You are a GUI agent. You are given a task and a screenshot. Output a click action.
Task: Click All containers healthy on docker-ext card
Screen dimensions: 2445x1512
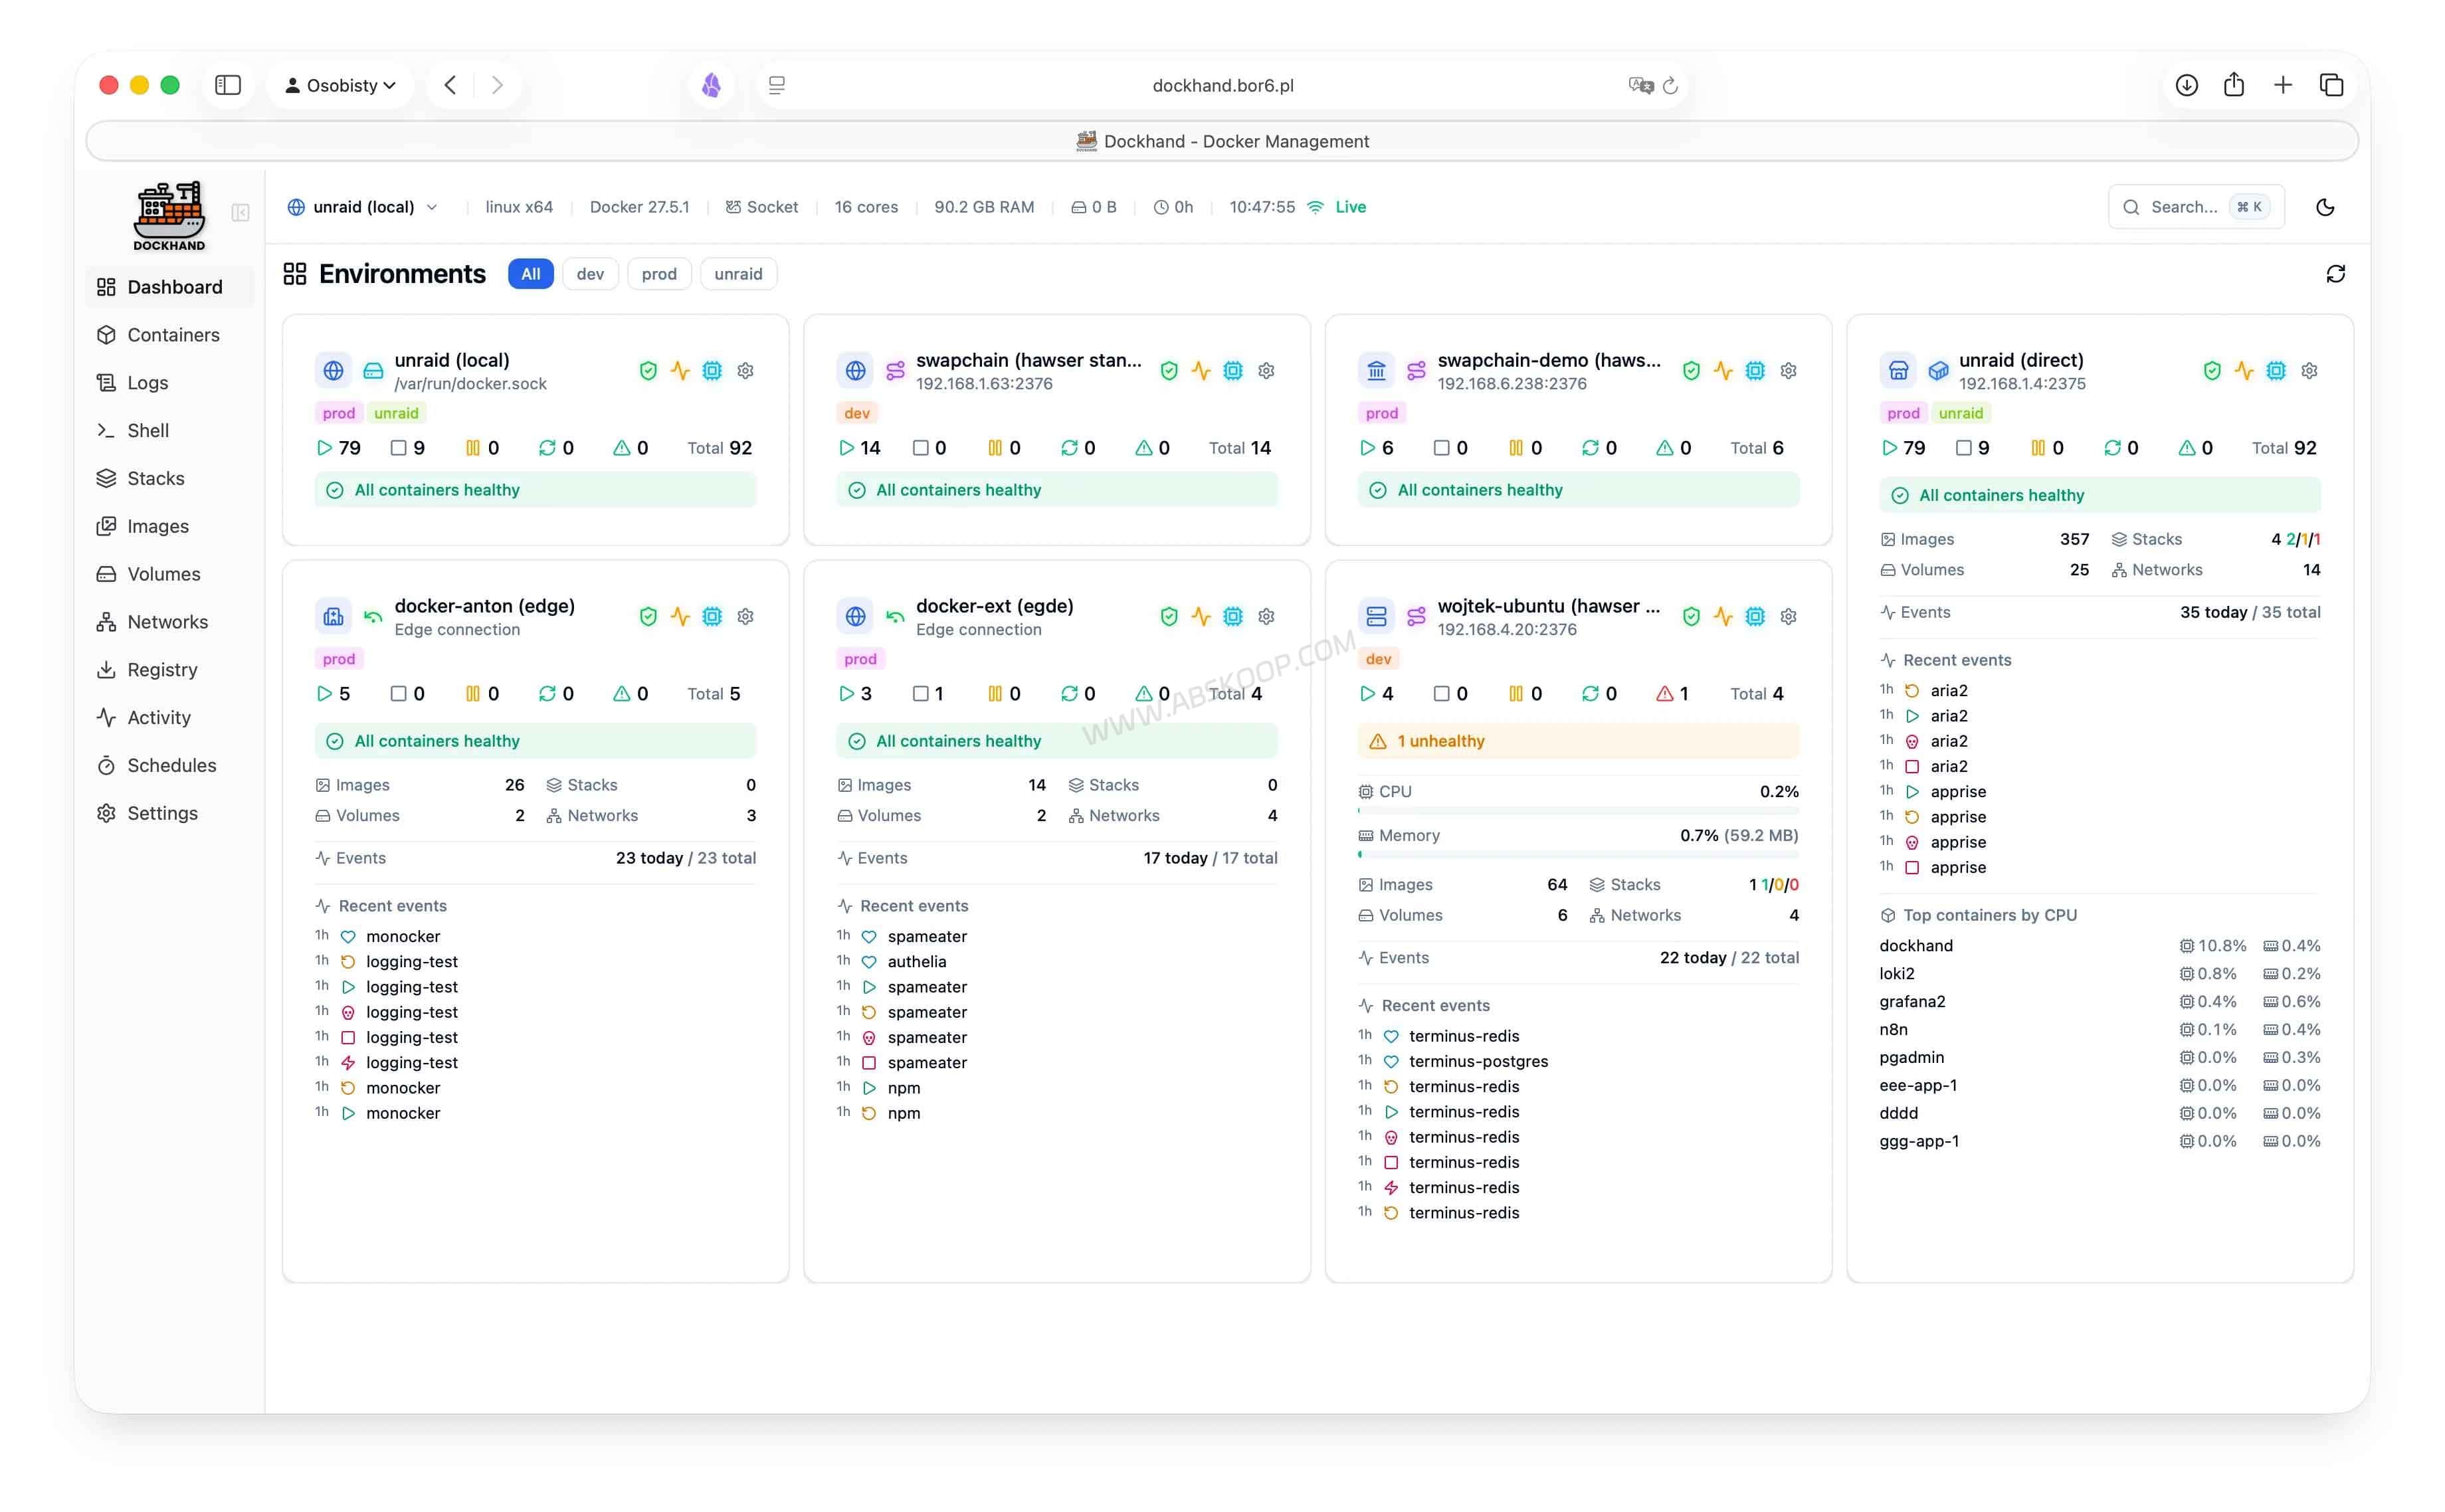pyautogui.click(x=1057, y=741)
